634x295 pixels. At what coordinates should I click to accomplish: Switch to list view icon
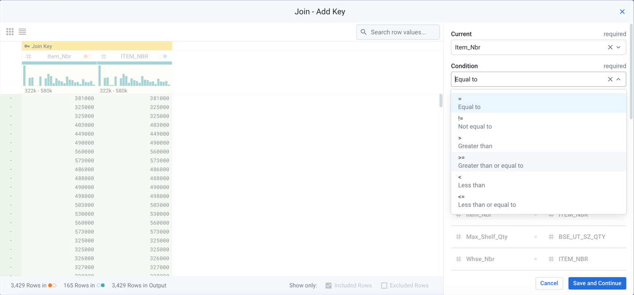(x=22, y=32)
